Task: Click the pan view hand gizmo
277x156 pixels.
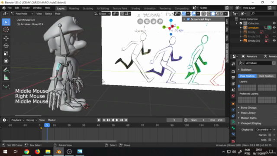Action: (x=153, y=21)
